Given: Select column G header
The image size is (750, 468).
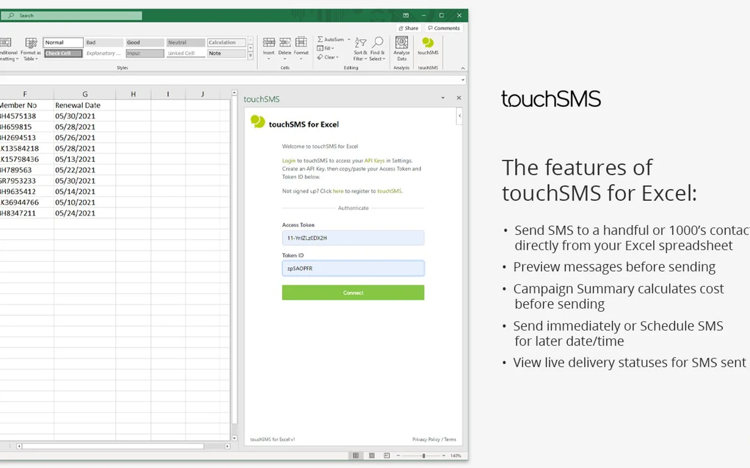Looking at the screenshot, I should click(x=85, y=94).
